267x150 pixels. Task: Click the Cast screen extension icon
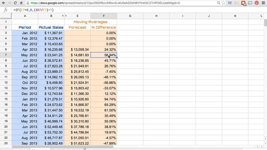point(250,3)
